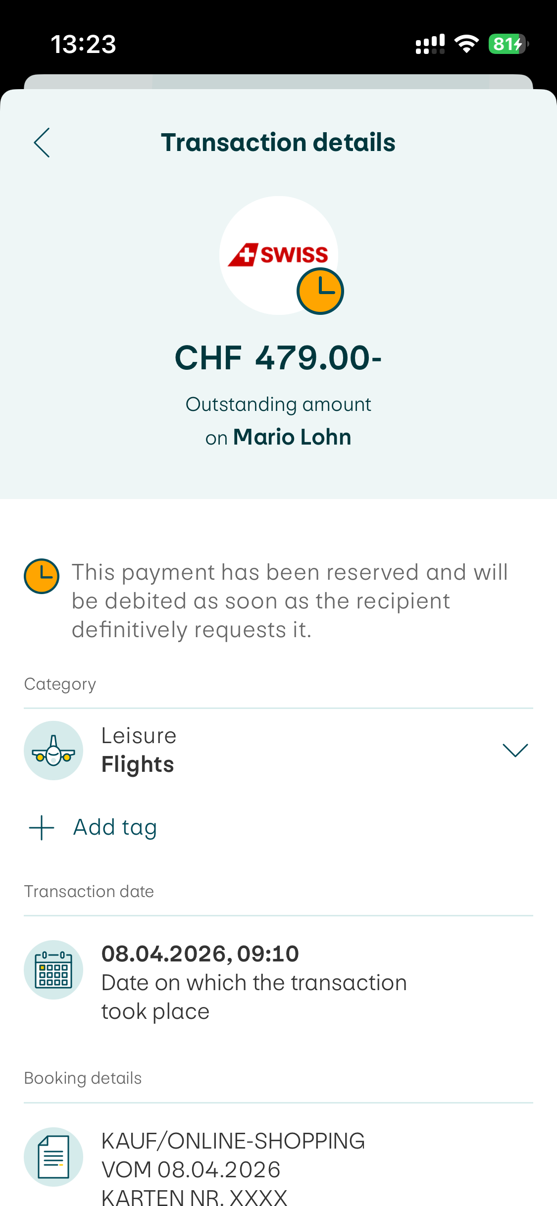Tap the sheet grabber bar above the card

pos(278,82)
